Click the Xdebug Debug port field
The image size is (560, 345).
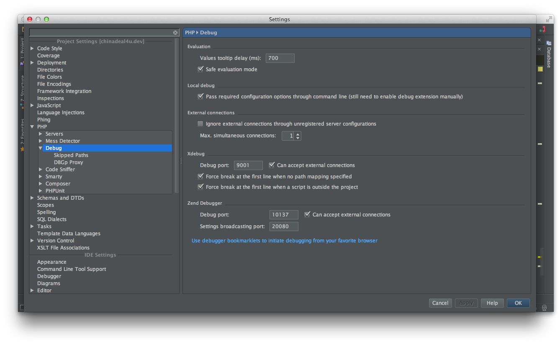[x=248, y=165]
